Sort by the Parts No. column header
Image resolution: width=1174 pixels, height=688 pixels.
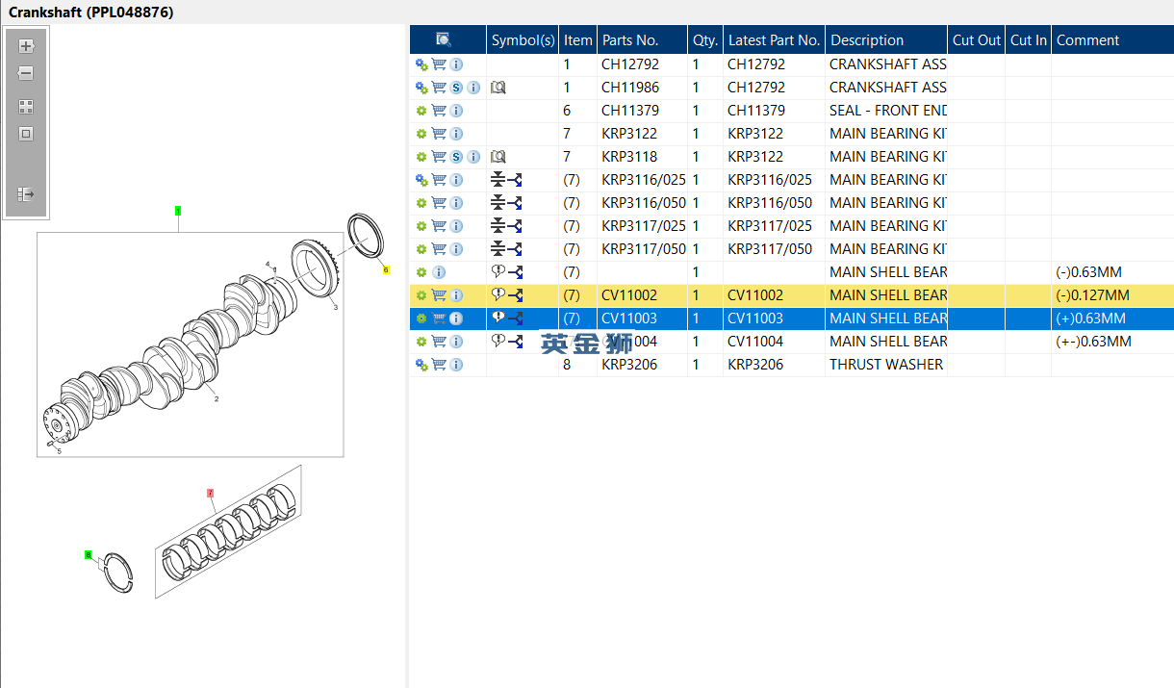pyautogui.click(x=642, y=40)
